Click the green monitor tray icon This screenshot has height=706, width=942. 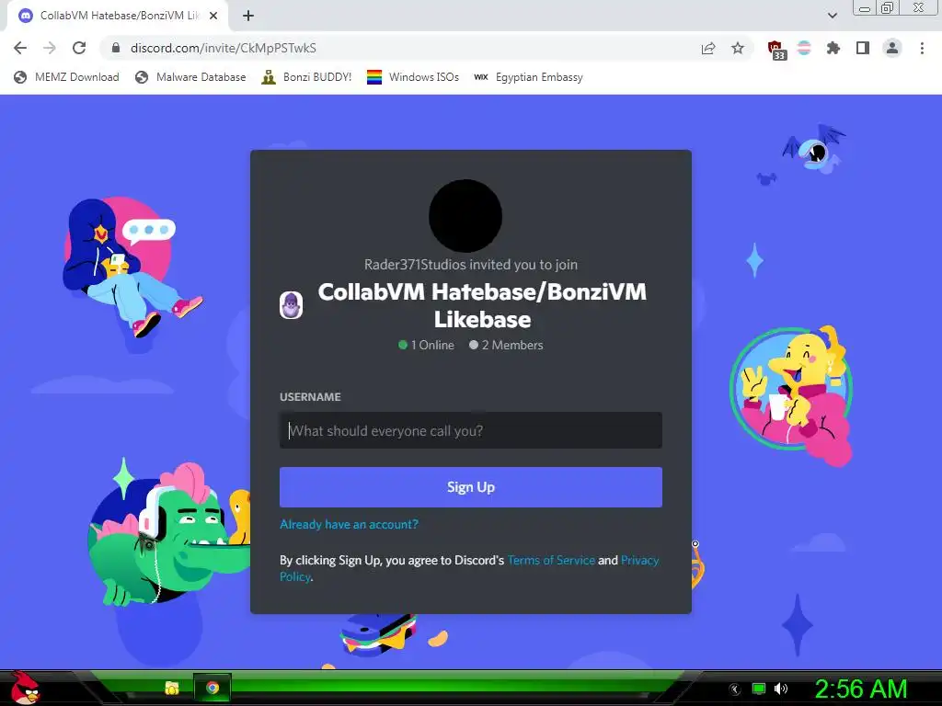[x=759, y=689]
